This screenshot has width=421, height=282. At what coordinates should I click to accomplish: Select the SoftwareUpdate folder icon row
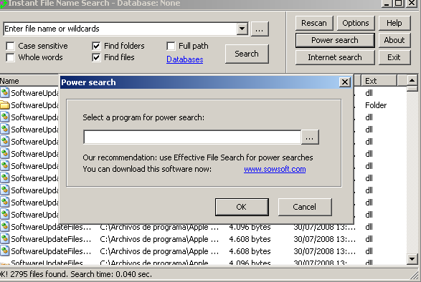click(x=4, y=105)
